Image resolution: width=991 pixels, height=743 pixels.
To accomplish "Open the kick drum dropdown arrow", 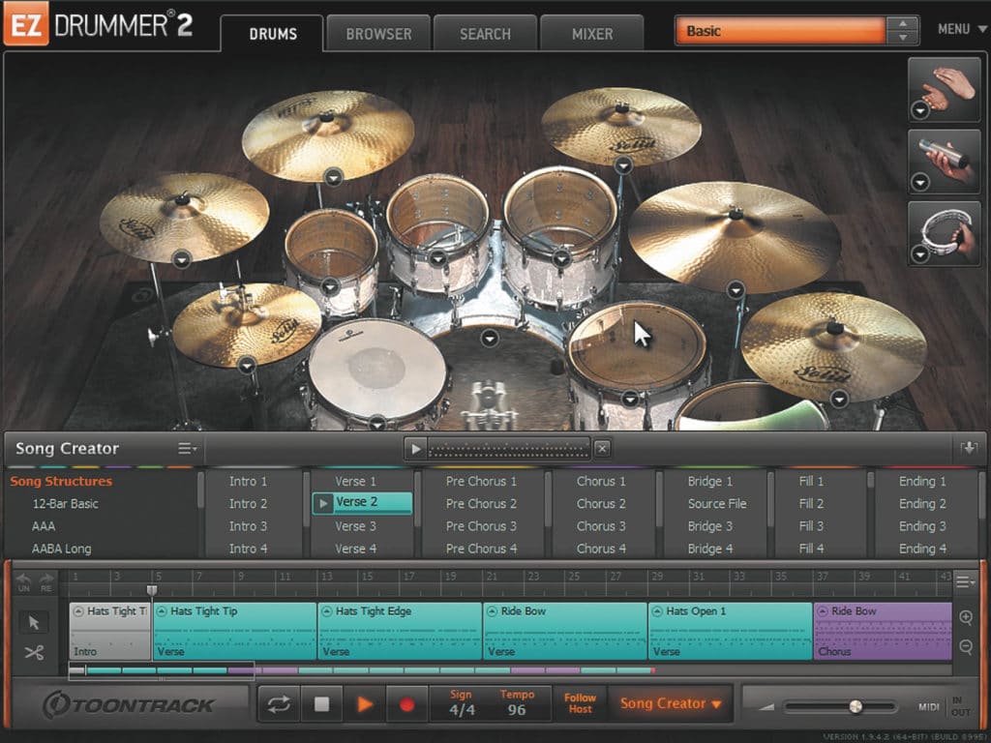I will click(x=489, y=339).
